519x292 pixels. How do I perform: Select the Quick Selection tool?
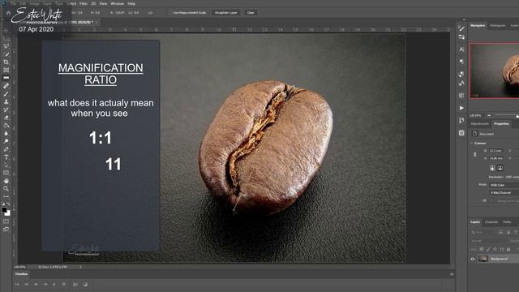tap(6, 54)
